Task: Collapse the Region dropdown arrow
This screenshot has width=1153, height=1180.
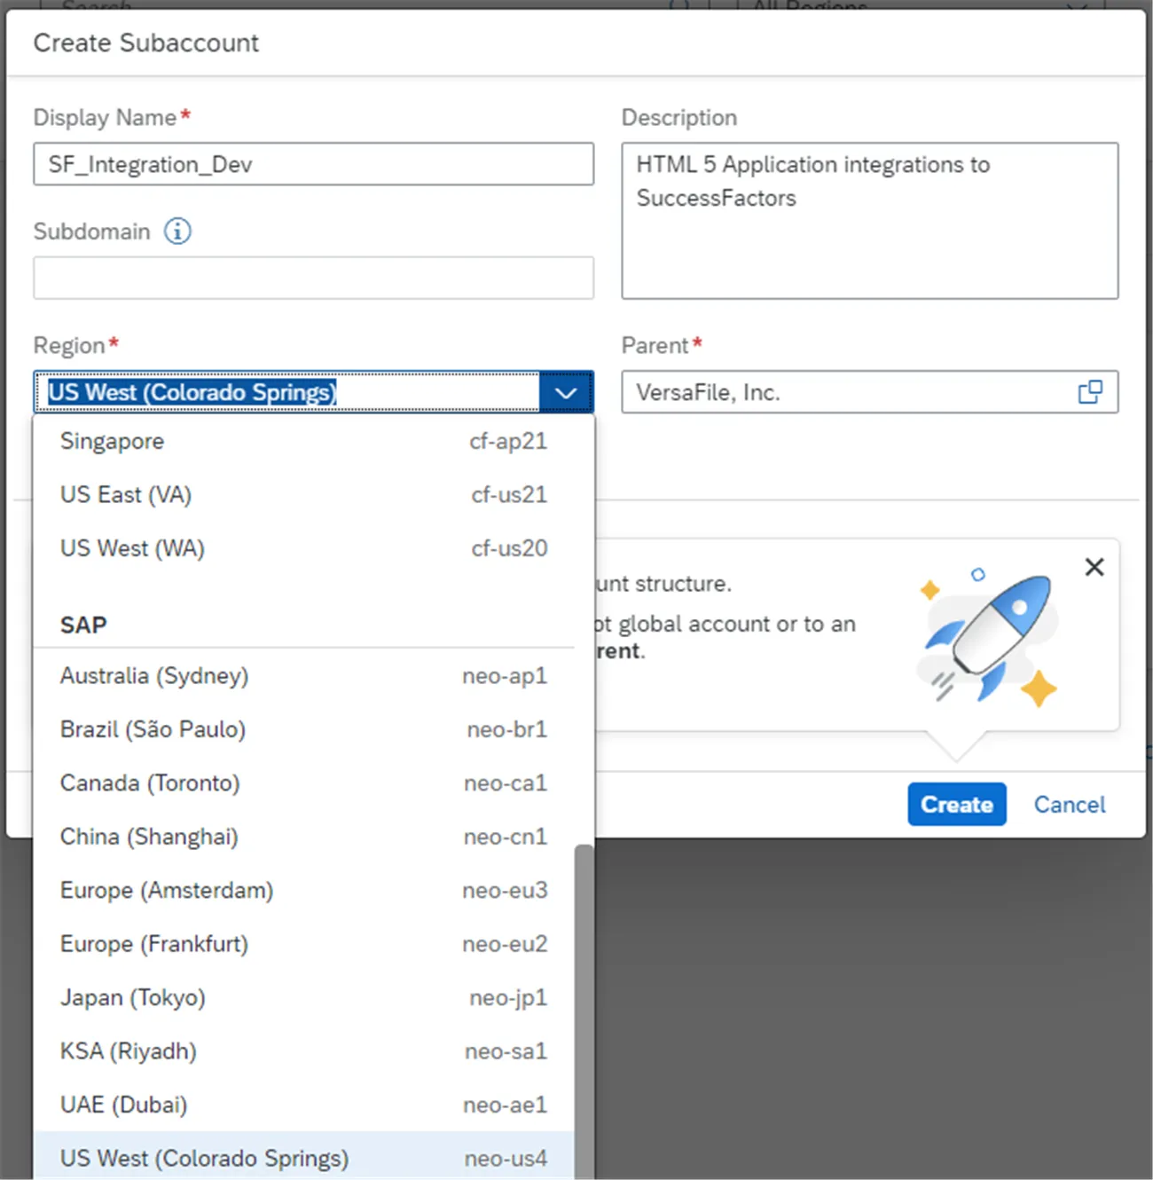Action: click(x=566, y=392)
